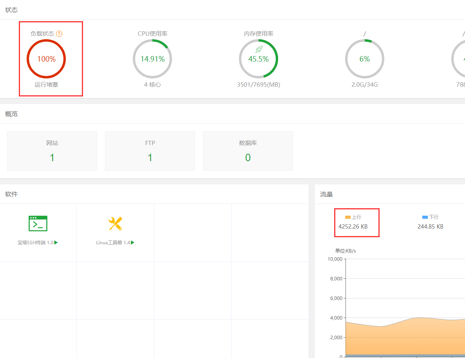Screen dimensions: 465x358
Task: Click the 概览 section heading
Action: pyautogui.click(x=11, y=114)
